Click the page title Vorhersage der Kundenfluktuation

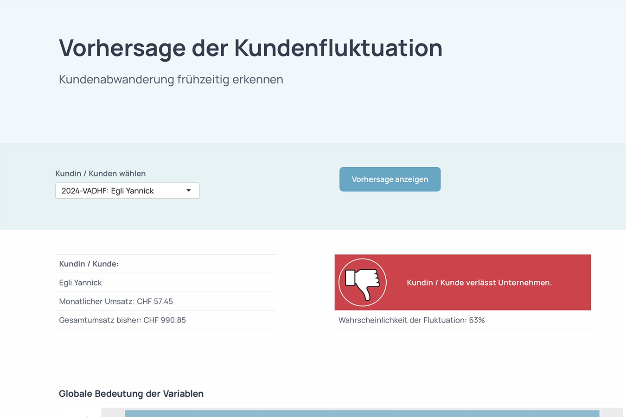point(250,48)
